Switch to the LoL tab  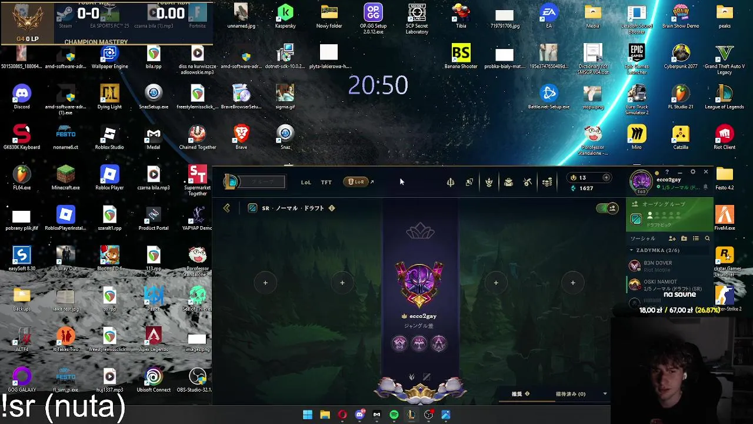click(x=306, y=183)
